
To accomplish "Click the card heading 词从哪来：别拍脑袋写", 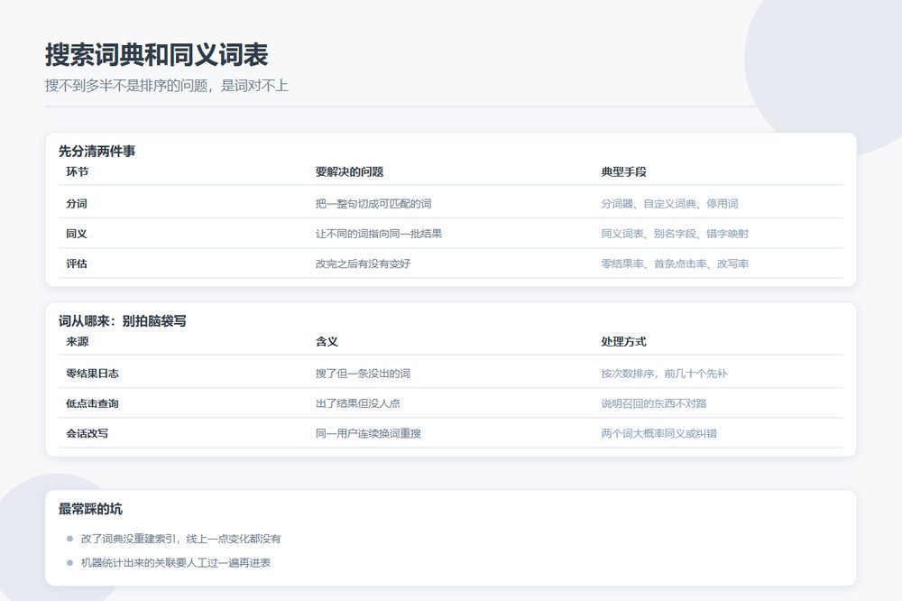I will [122, 320].
